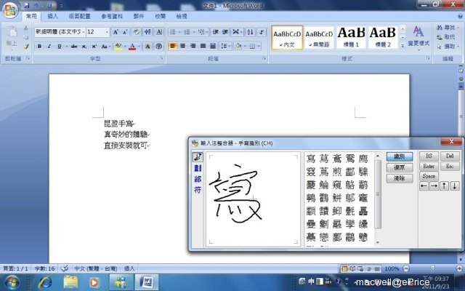This screenshot has height=291, width=465.
Task: Click the Find binoculars icon
Action: (x=440, y=28)
